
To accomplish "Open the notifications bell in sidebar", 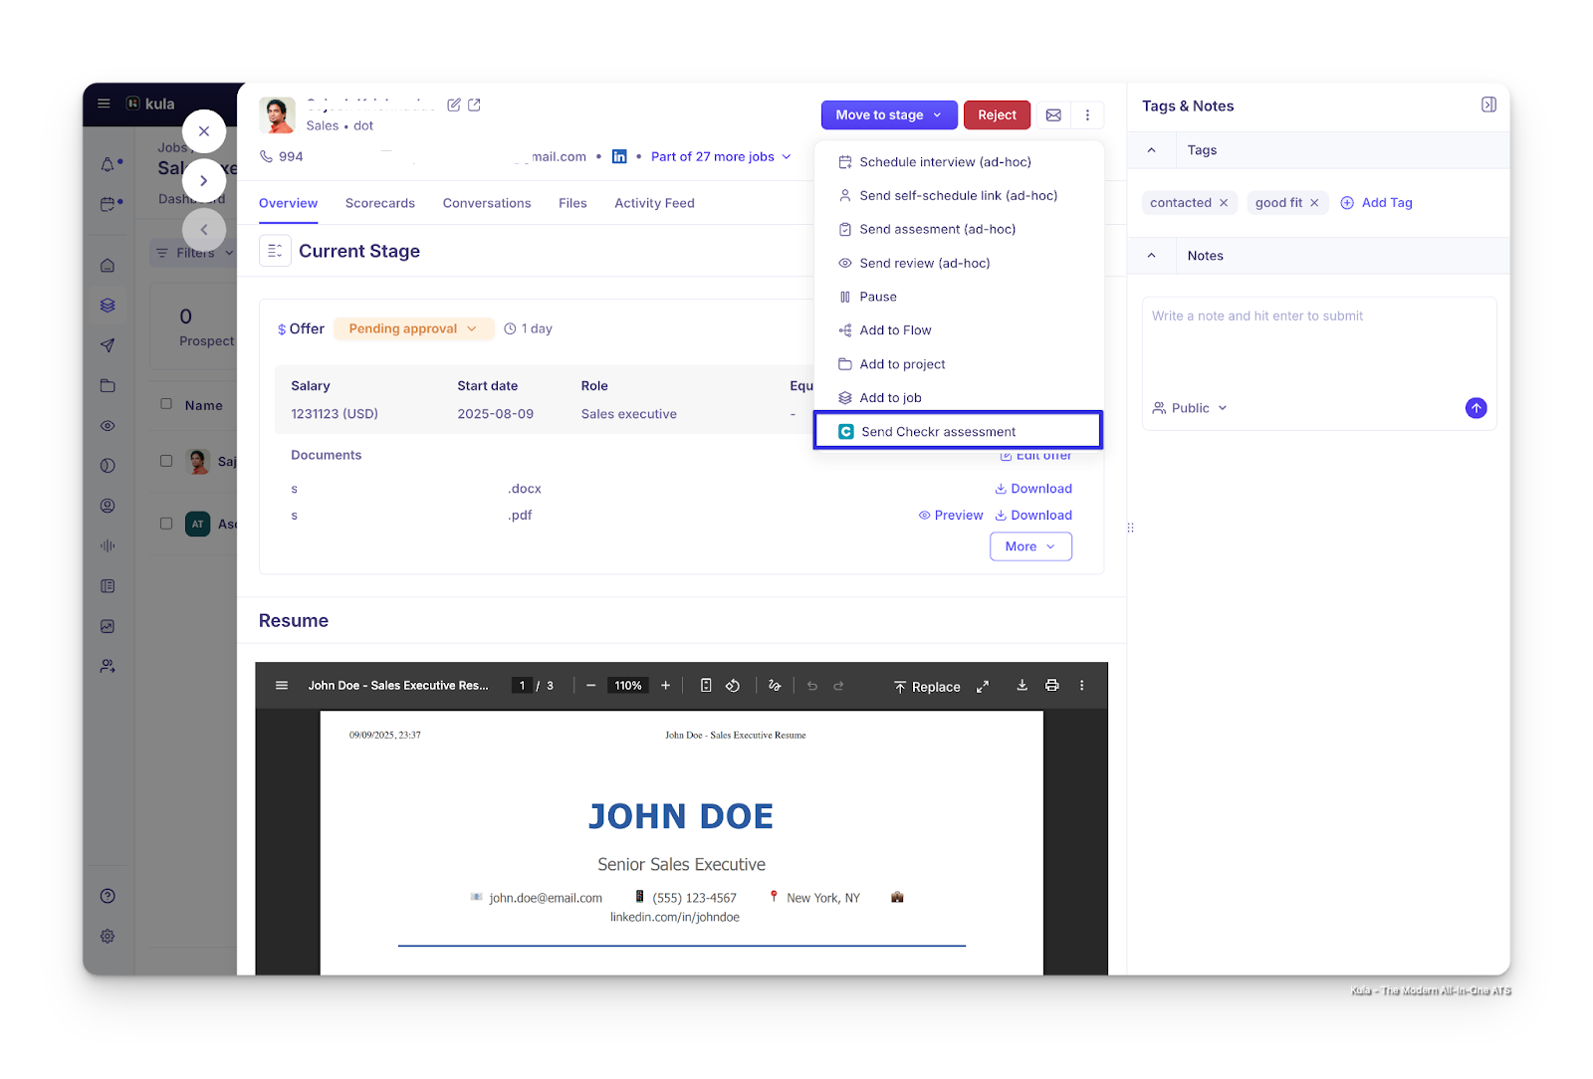I will [108, 164].
